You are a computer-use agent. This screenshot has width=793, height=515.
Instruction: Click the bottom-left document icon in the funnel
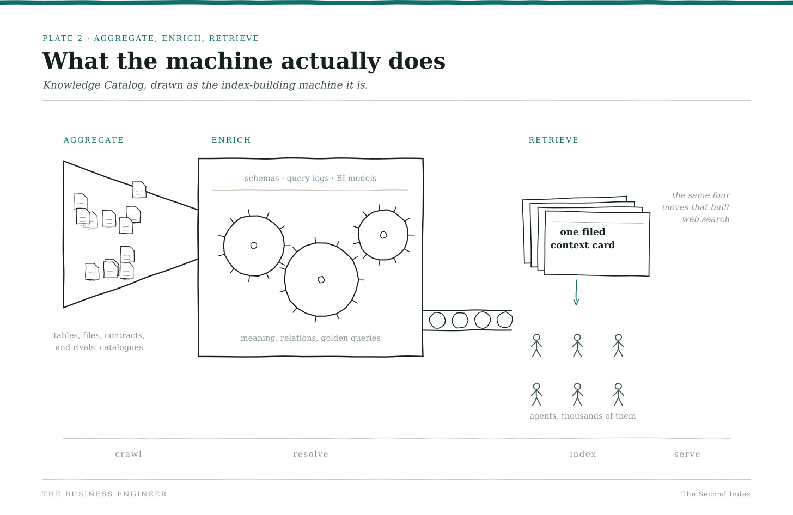(x=92, y=272)
